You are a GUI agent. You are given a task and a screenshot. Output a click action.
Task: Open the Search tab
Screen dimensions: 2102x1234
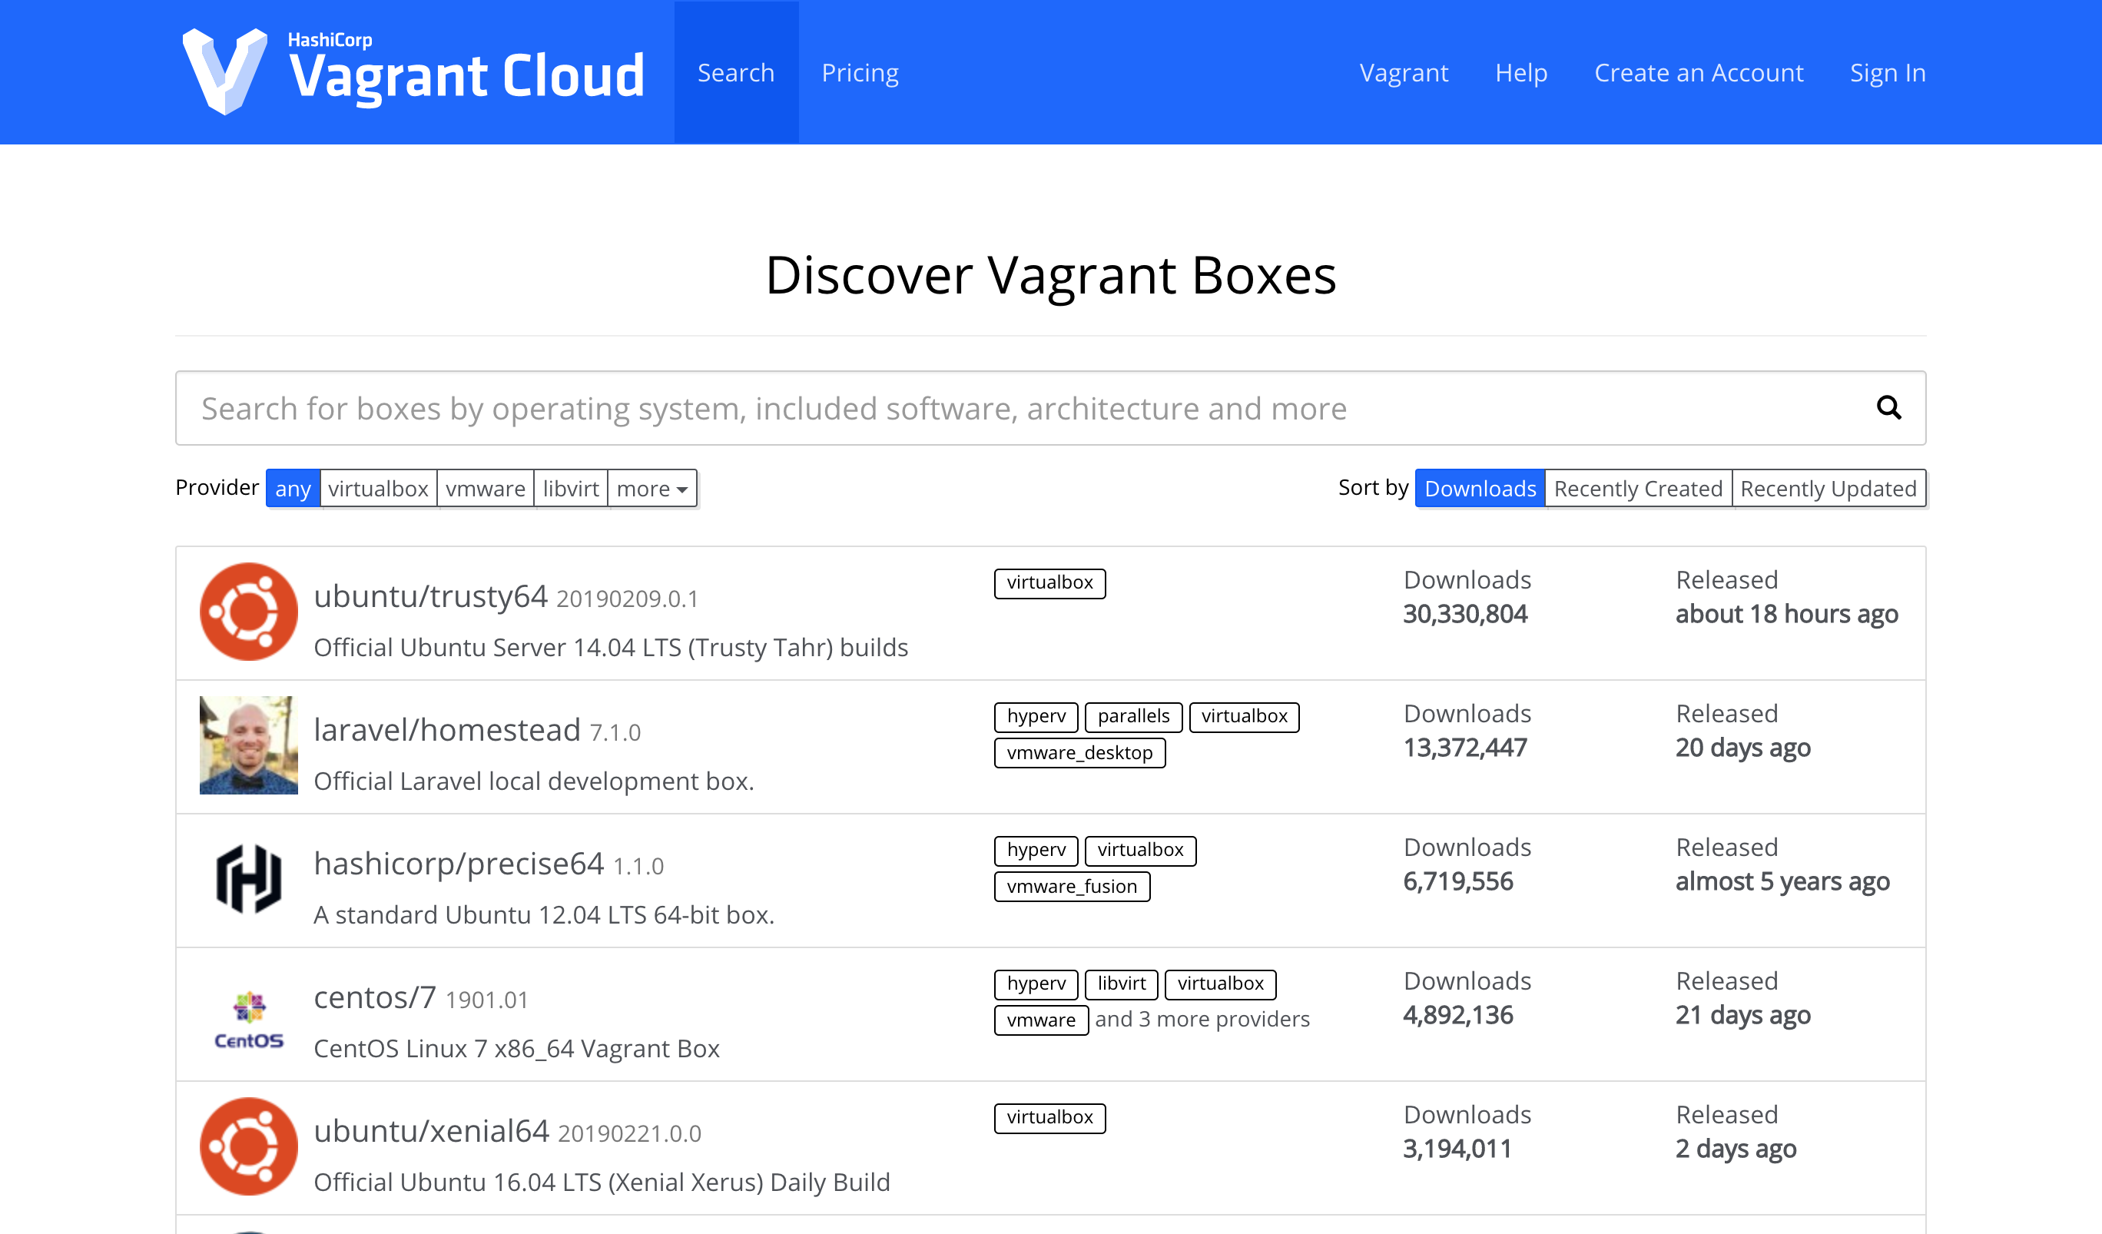pyautogui.click(x=736, y=72)
